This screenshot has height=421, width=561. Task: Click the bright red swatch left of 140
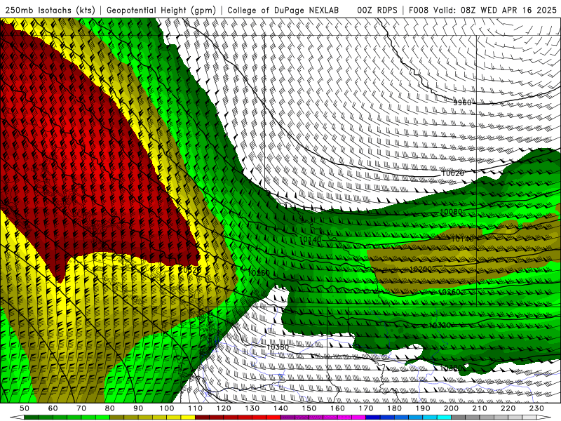click(273, 417)
